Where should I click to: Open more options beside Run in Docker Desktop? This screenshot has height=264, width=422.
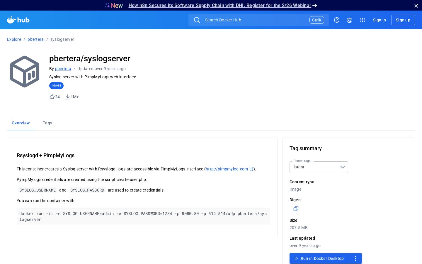[x=355, y=258]
